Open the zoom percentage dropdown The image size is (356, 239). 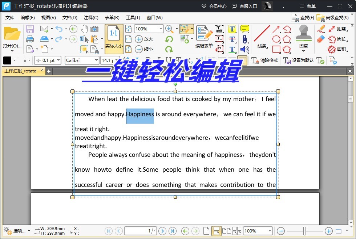(148, 29)
